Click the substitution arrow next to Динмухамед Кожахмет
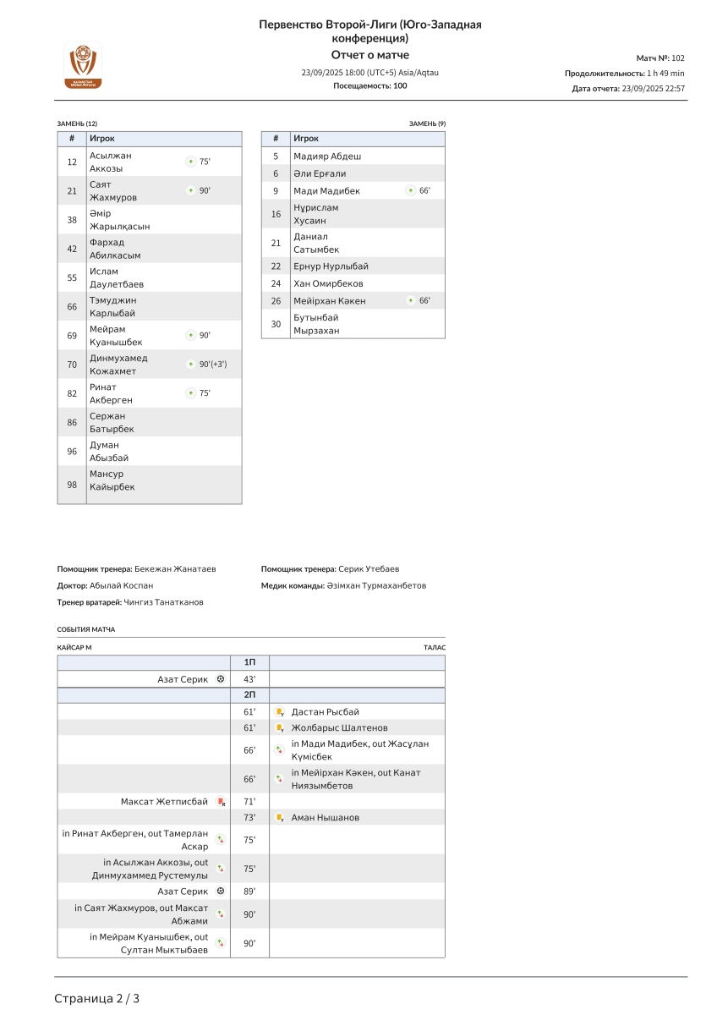Image resolution: width=717 pixels, height=1015 pixels. pos(190,365)
